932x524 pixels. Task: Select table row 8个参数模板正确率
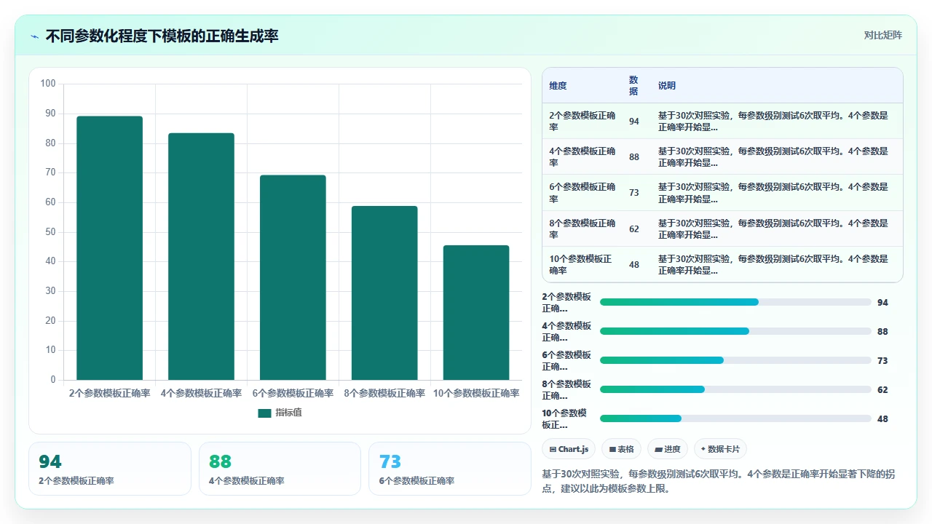[x=722, y=229]
